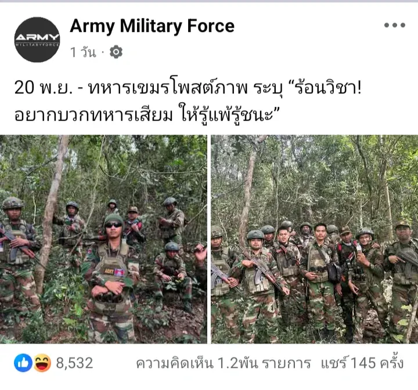Click the '1 วัน' post timestamp
418x390 pixels.
click(x=83, y=52)
